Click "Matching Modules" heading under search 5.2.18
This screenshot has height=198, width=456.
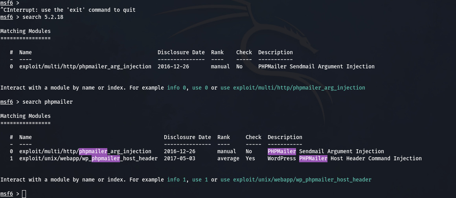pyautogui.click(x=25, y=31)
